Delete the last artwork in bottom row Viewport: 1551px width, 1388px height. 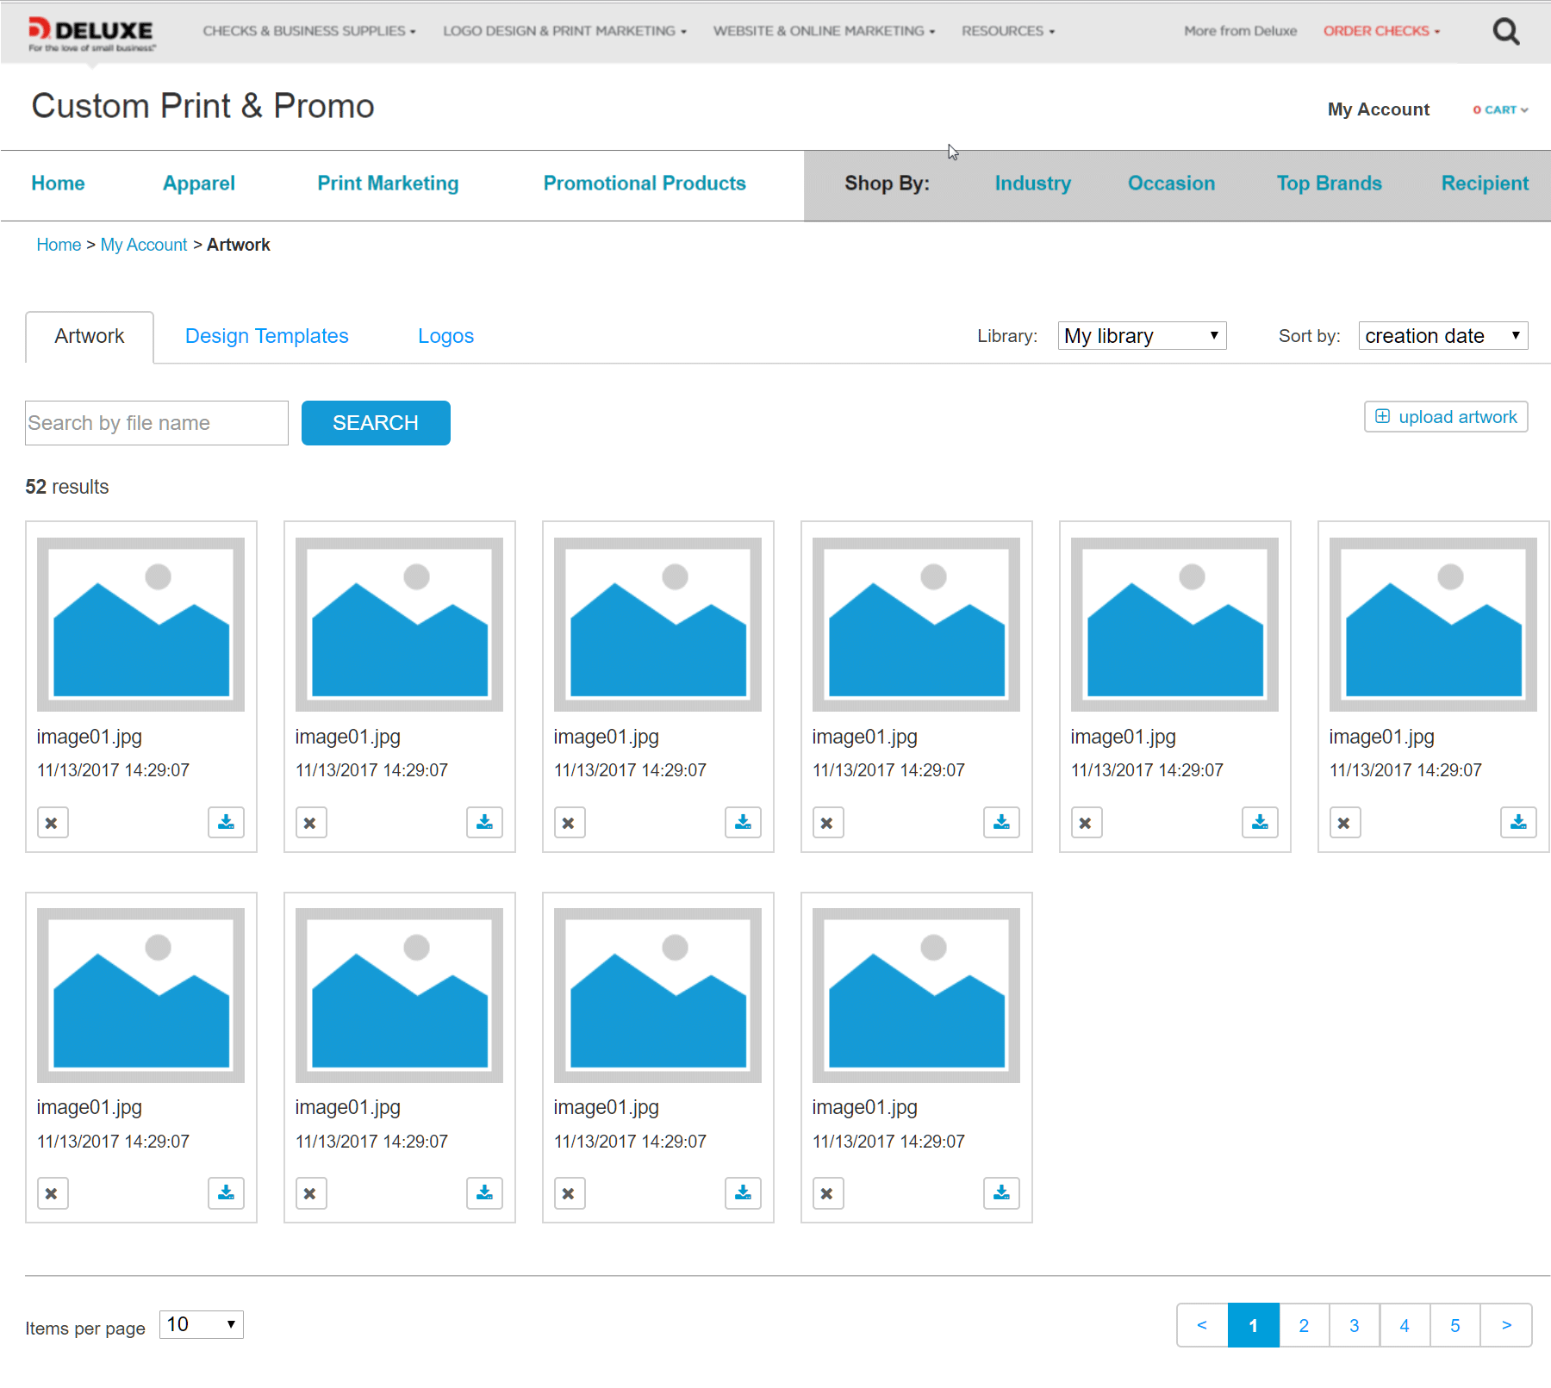(828, 1193)
